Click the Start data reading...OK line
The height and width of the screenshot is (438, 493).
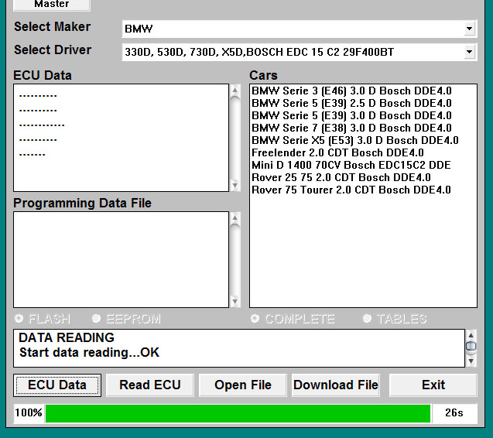89,352
